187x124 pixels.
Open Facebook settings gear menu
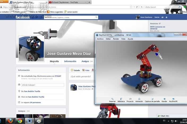[x=167, y=17]
